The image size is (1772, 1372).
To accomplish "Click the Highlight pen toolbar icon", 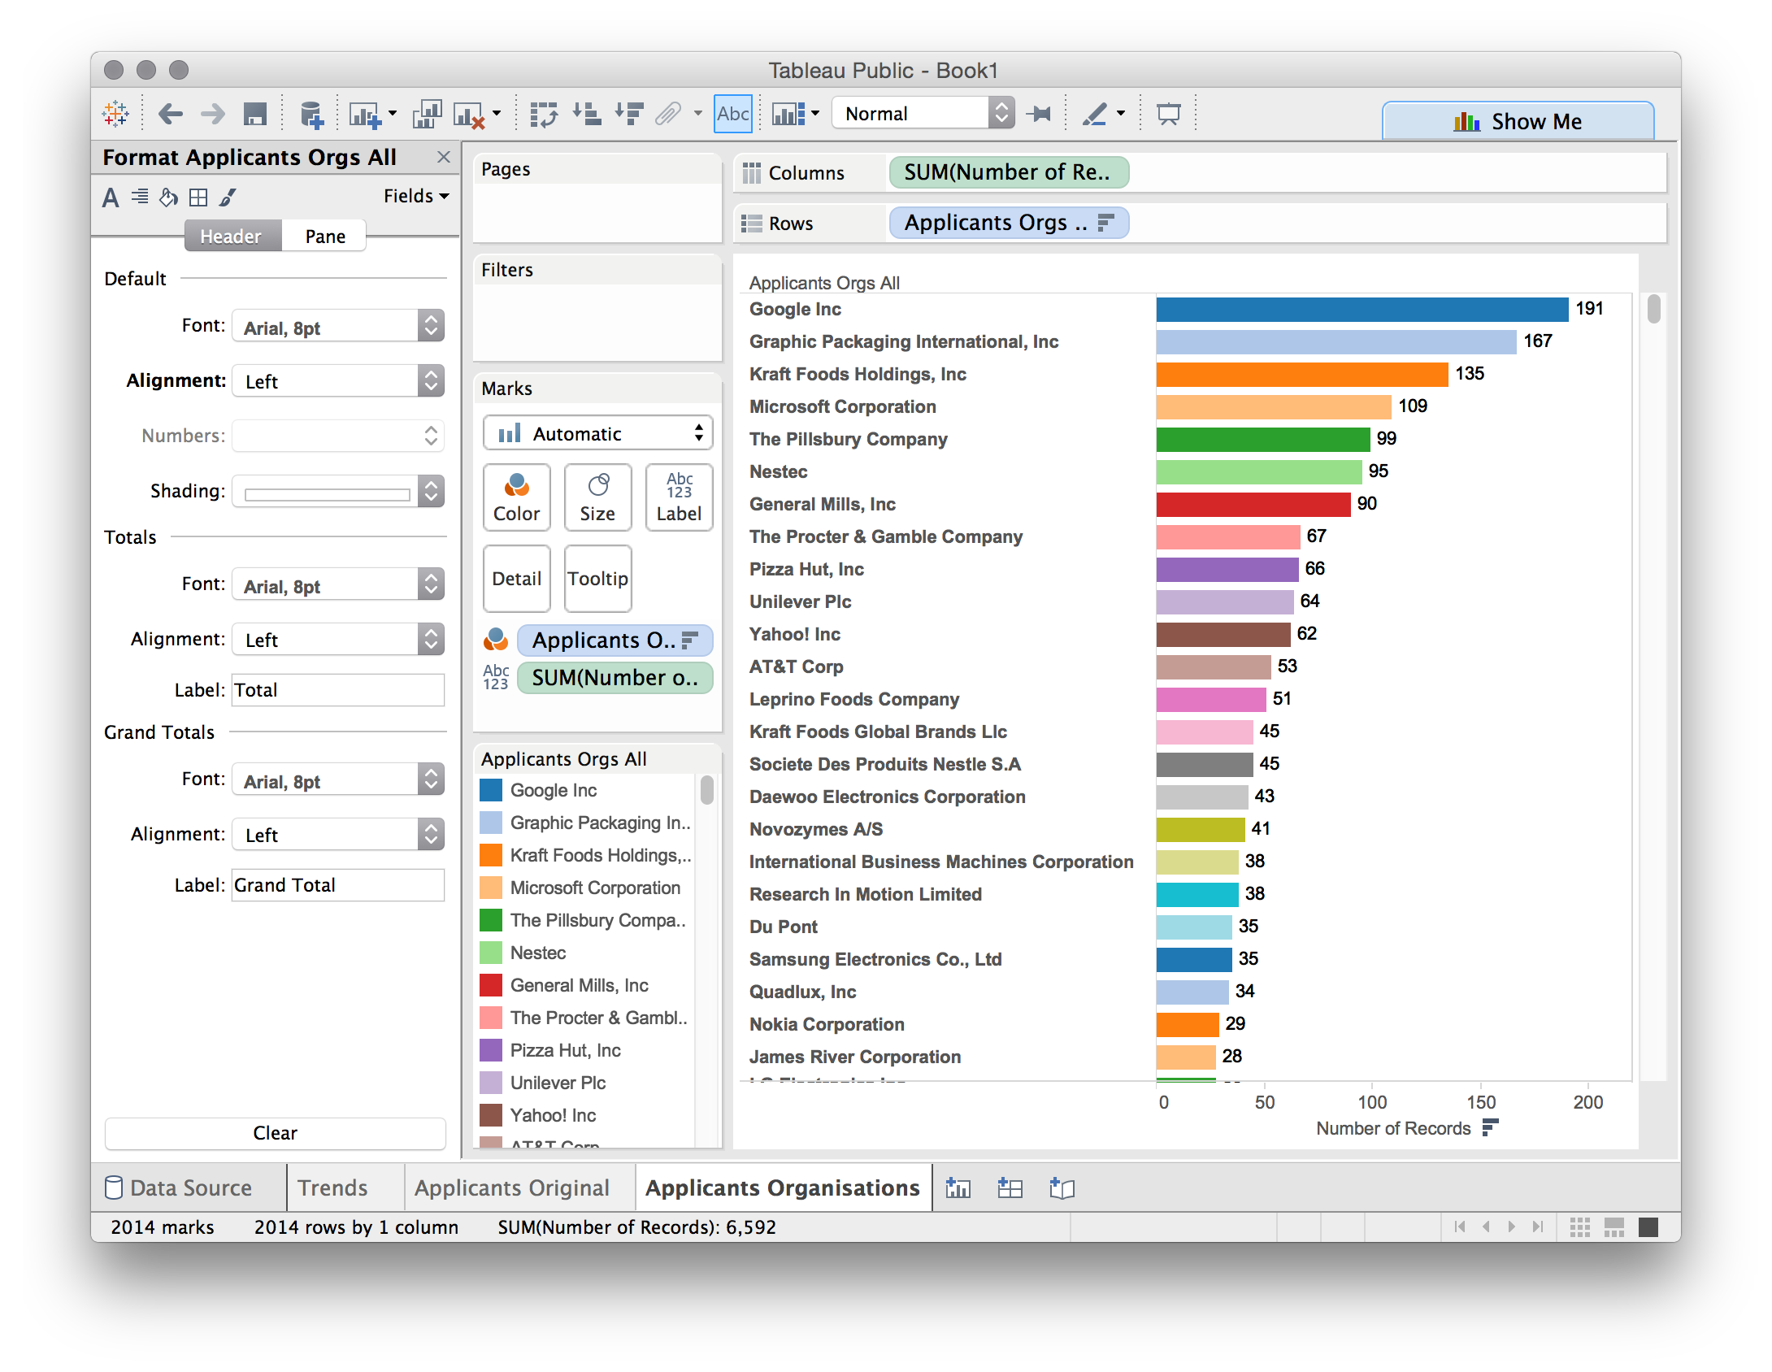I will [1095, 114].
